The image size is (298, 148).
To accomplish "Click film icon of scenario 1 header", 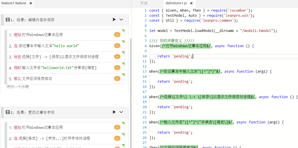I will tap(8, 20).
